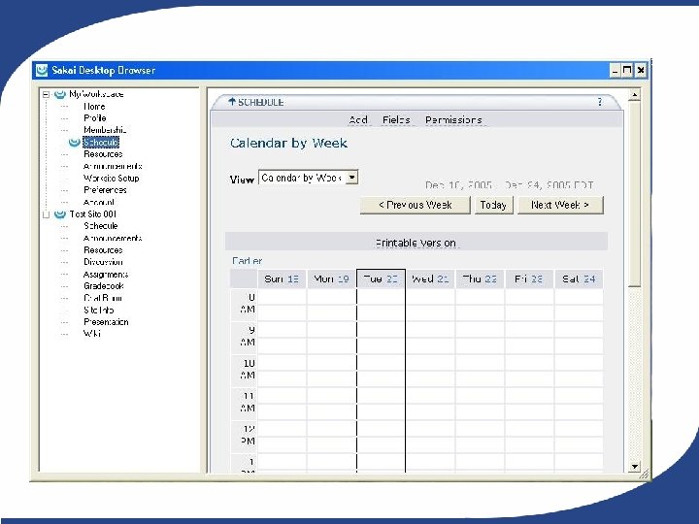The image size is (699, 524).
Task: Open Home under My Workspace
Action: tap(94, 106)
